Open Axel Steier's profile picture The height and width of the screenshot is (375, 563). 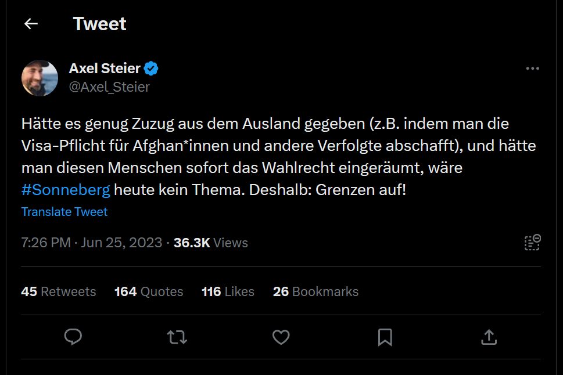(40, 78)
